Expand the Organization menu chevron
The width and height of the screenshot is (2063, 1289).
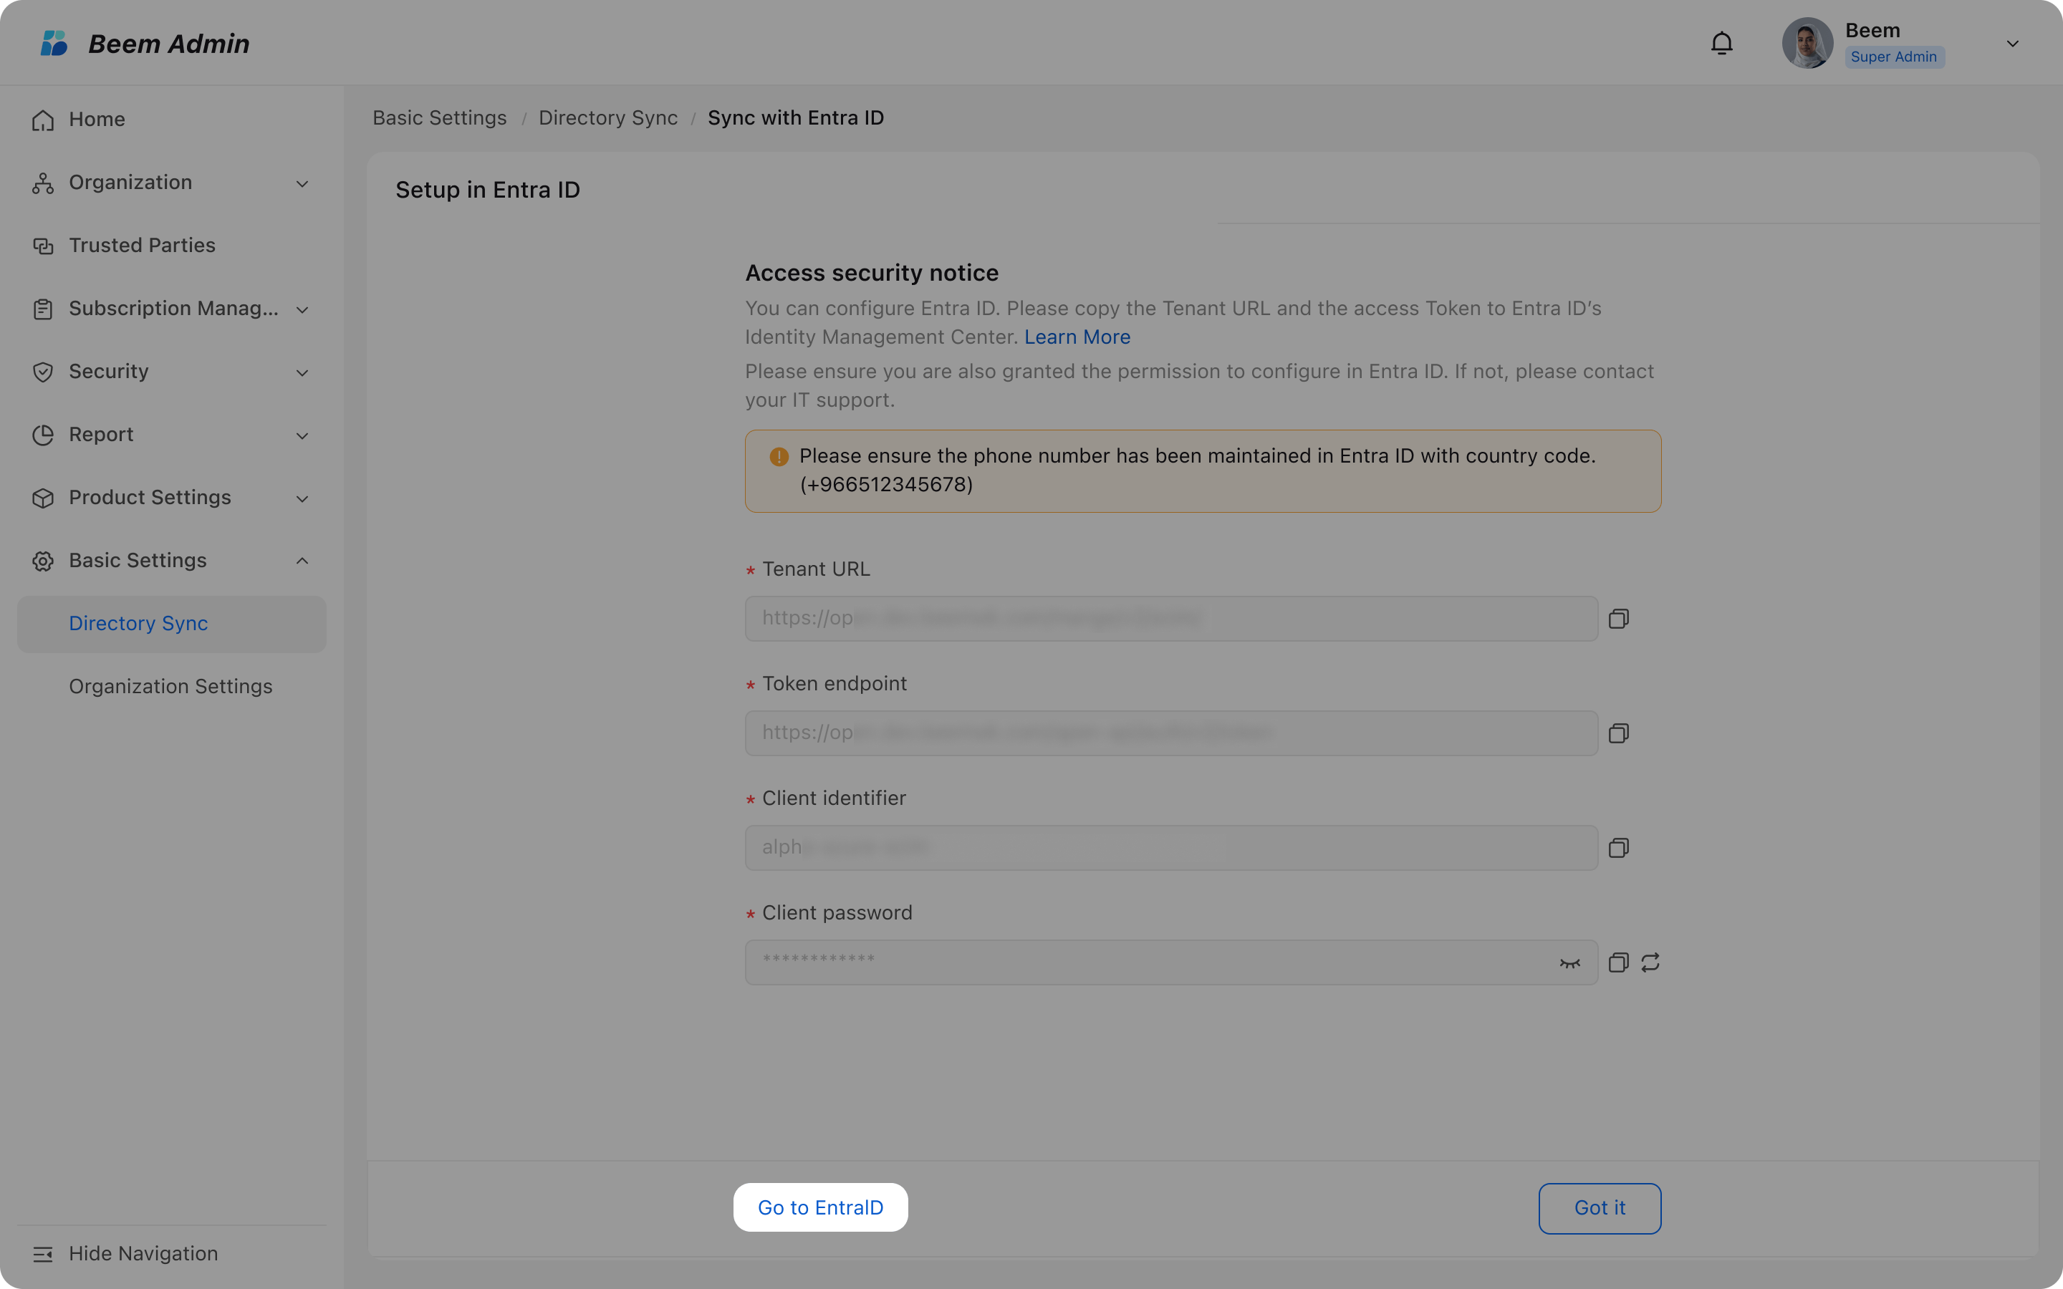coord(302,183)
